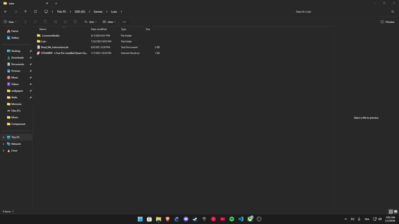Expand chevron after Games breadcrumb

point(107,12)
